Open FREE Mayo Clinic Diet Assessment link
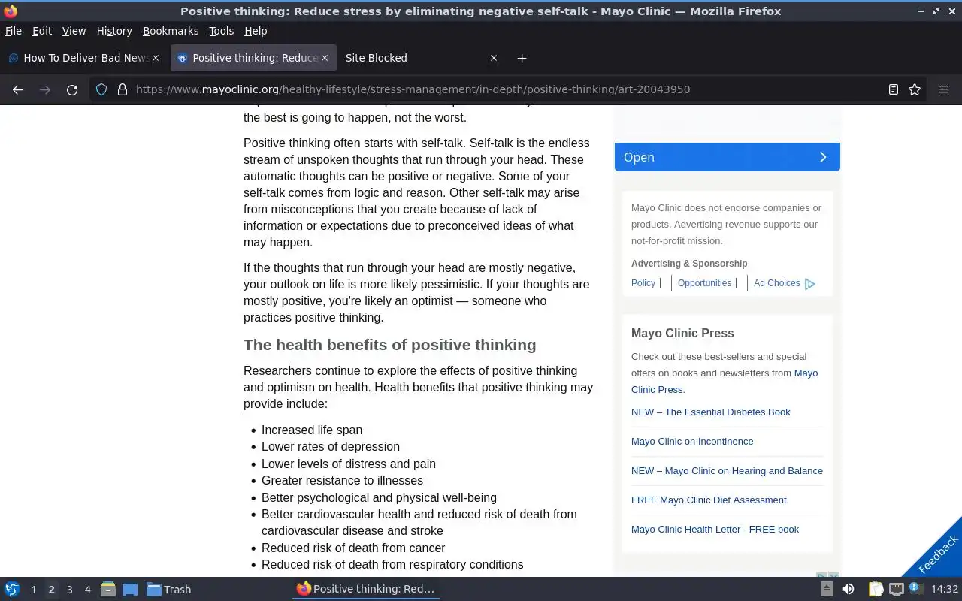This screenshot has width=962, height=601. point(709,500)
